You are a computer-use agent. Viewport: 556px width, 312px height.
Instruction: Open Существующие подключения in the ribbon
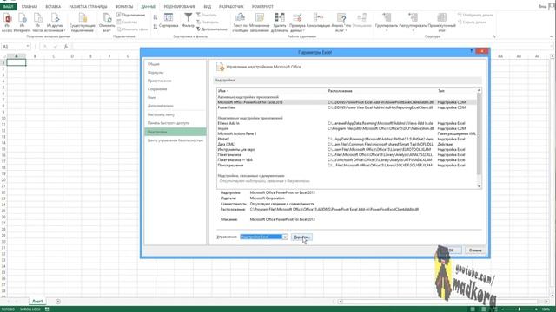82,23
